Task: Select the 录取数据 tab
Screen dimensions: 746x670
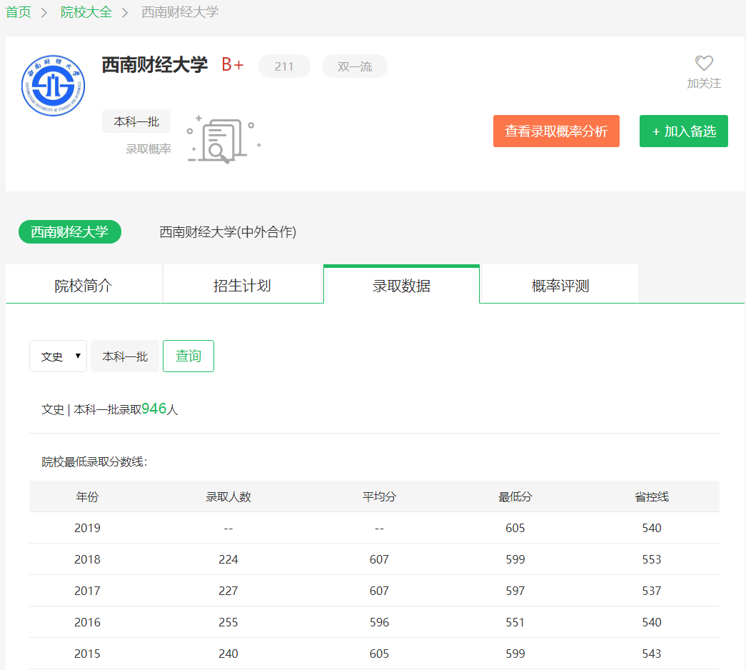Action: click(x=401, y=286)
